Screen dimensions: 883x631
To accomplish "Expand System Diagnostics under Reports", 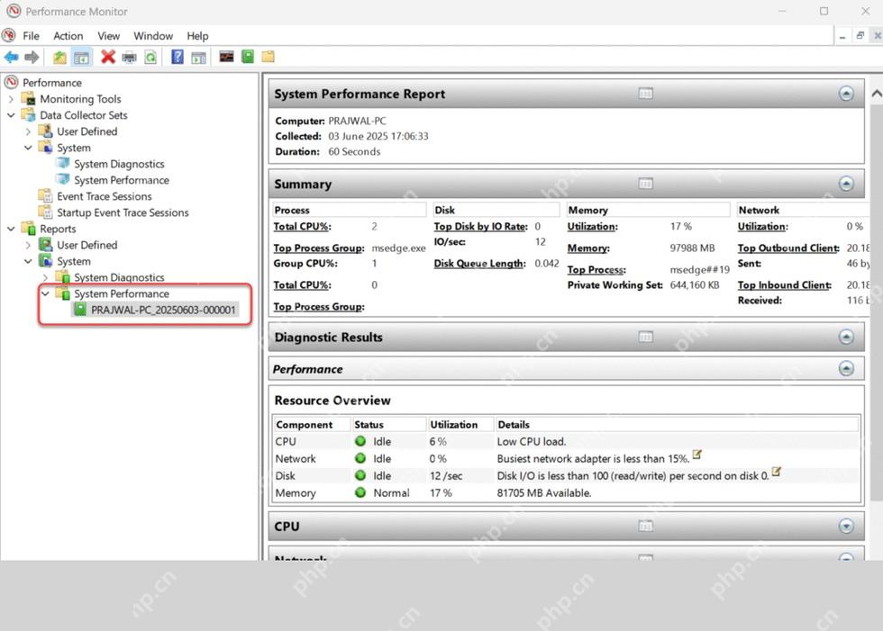I will [x=46, y=278].
